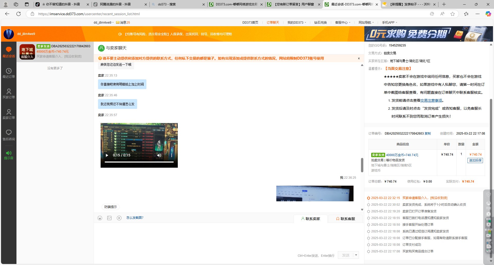
Task: Switch to the 阿腾说漫的抖音 tab
Action: pos(120,4)
